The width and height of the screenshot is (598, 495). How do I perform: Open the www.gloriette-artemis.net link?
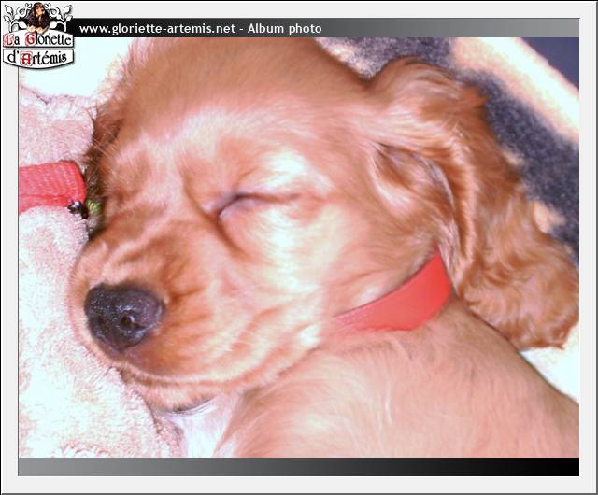pyautogui.click(x=157, y=29)
